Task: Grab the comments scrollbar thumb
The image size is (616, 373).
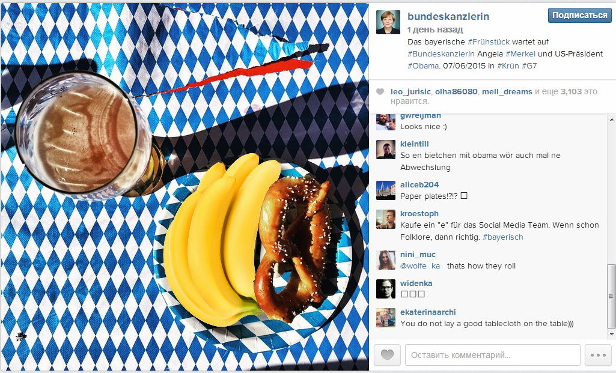Action: (611, 296)
